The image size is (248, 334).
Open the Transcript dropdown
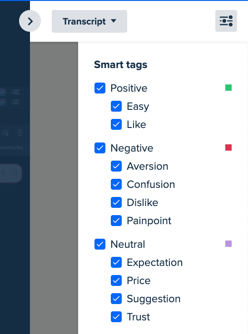(x=89, y=21)
